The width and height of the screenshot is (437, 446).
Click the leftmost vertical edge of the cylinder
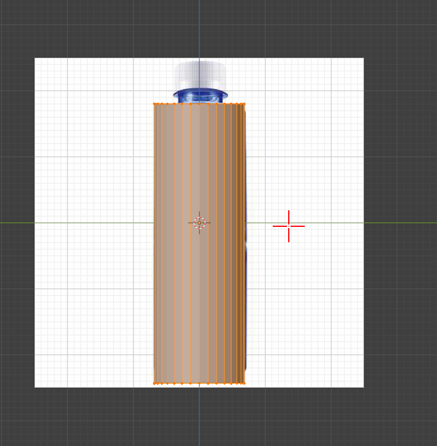pyautogui.click(x=155, y=243)
